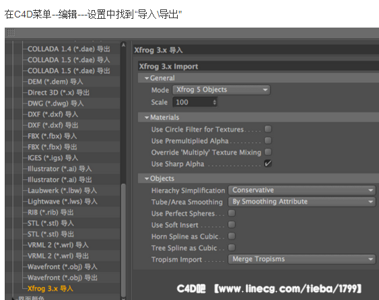Open Wavefront (*.obj) 导出 settings
This screenshot has height=300, width=379.
[63, 278]
